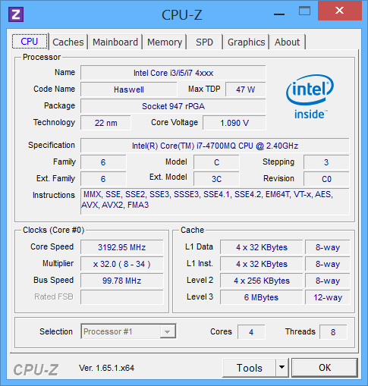The width and height of the screenshot is (368, 386).
Task: Click the Level 2 4 x 256 KBytes value
Action: coord(262,281)
